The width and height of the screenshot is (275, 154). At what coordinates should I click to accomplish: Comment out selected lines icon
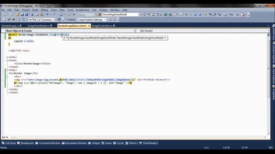point(19,20)
